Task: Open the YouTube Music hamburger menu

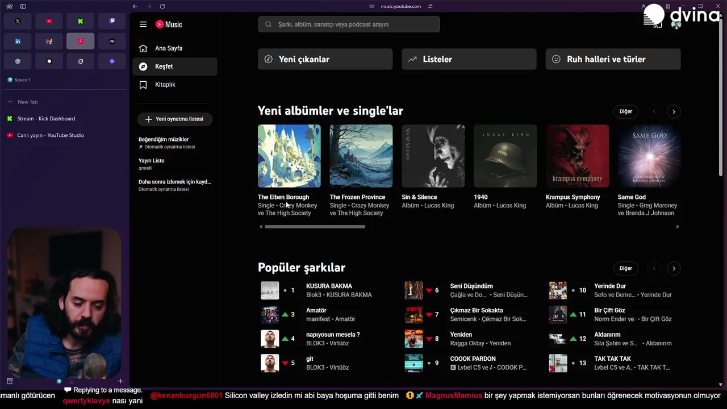Action: (x=143, y=24)
